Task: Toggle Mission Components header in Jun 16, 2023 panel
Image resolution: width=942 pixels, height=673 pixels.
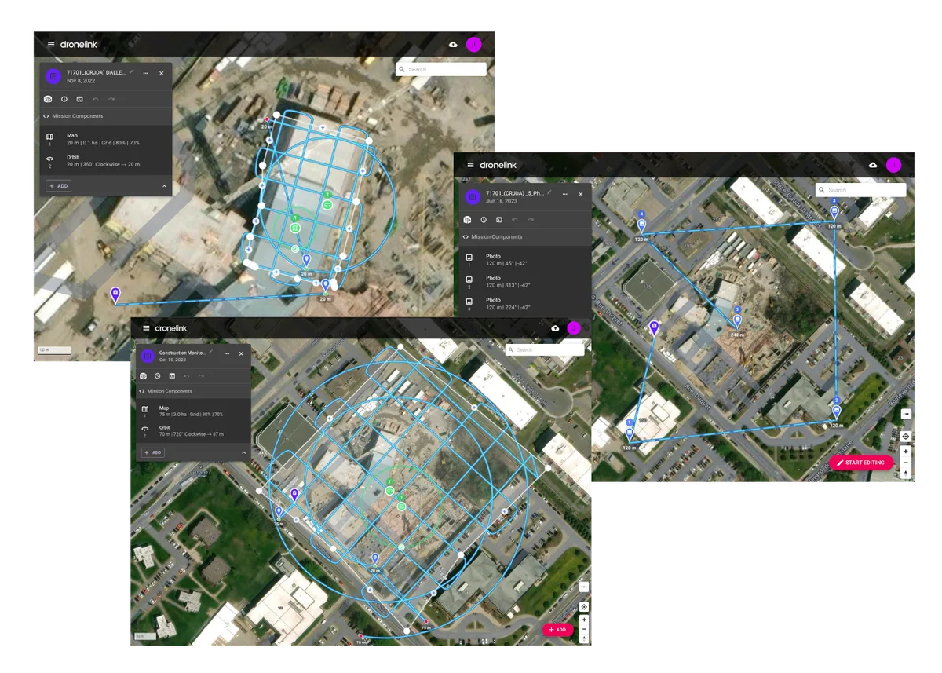Action: 526,236
